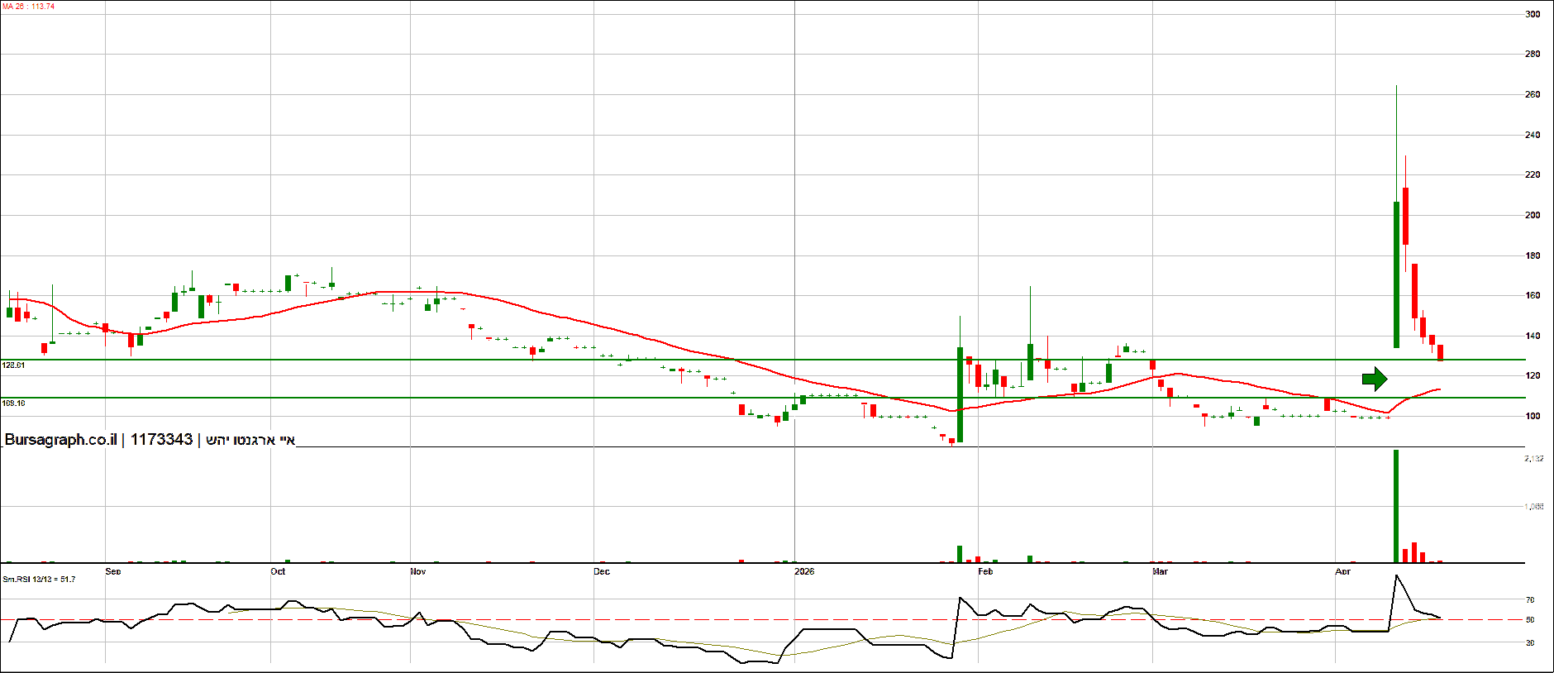Select the Oct month marker on timeline

pos(278,571)
